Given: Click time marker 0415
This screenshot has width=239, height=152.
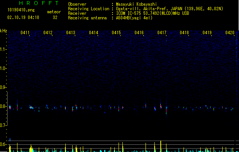Looking at the screenshot, I should pyautogui.click(x=116, y=33).
